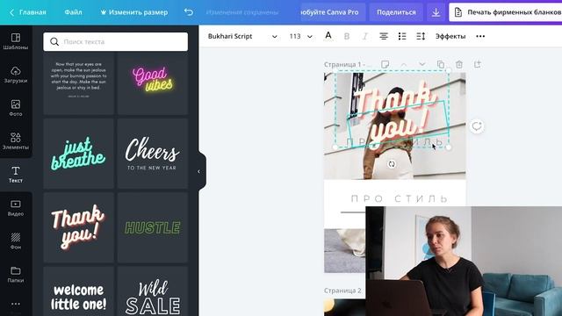
Task: Add the Thank you! text template
Action: tap(78, 227)
